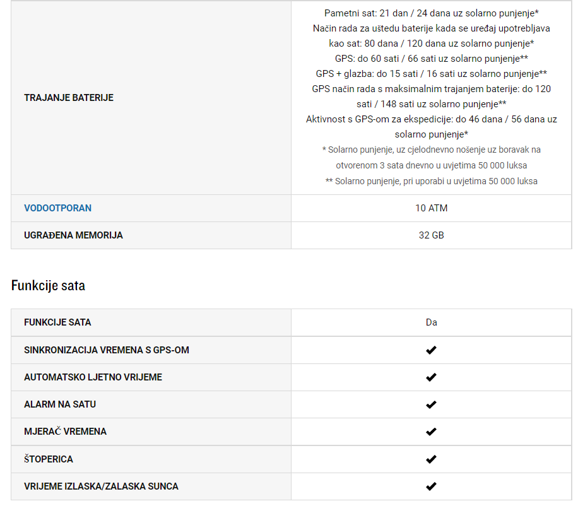The width and height of the screenshot is (578, 506).
Task: Click the checkmark for Automatsko ljetno vrijeme
Action: (x=431, y=377)
